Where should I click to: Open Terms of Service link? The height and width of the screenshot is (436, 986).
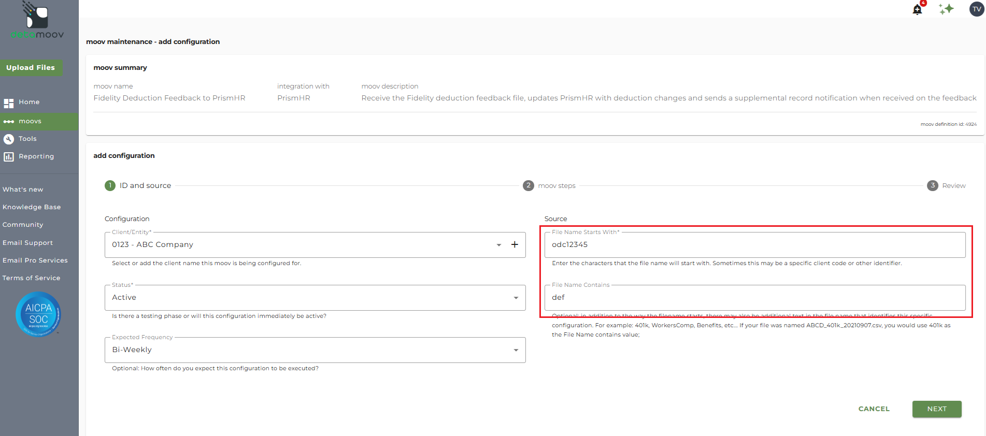pos(31,278)
